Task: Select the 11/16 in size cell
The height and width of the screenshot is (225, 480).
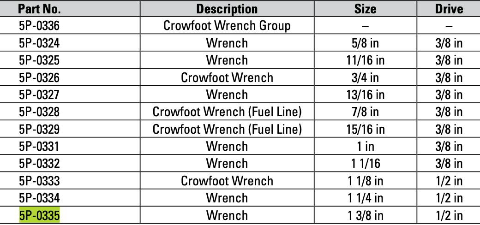Action: (365, 60)
